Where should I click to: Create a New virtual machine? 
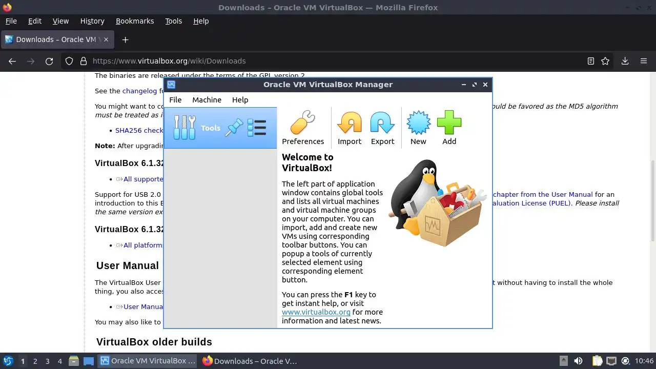coord(418,128)
